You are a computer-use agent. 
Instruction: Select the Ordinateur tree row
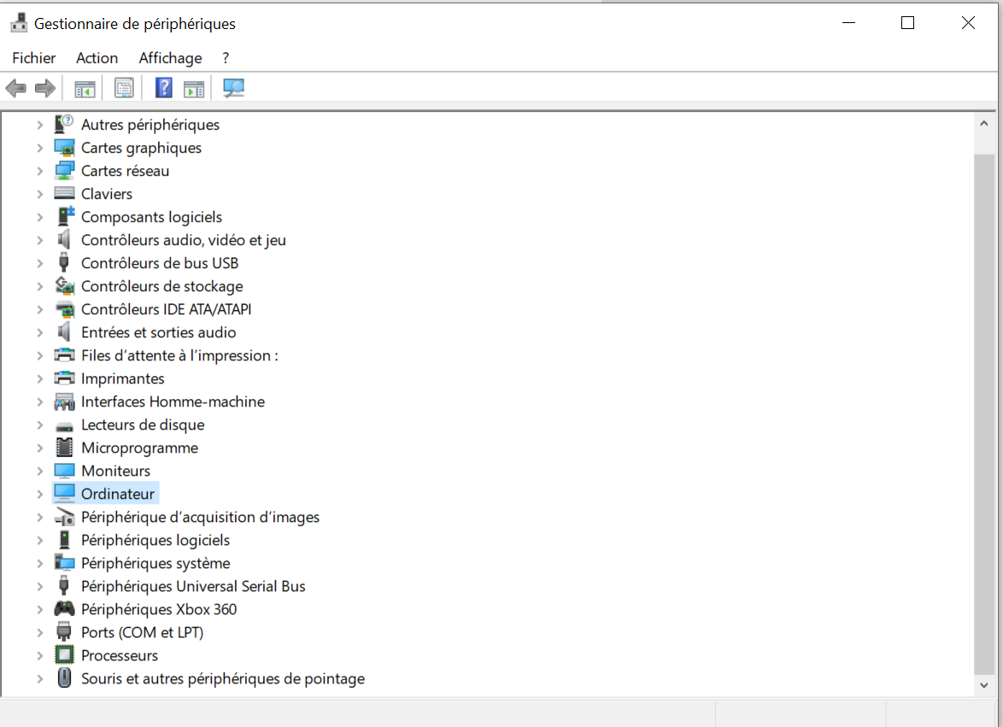pos(105,494)
